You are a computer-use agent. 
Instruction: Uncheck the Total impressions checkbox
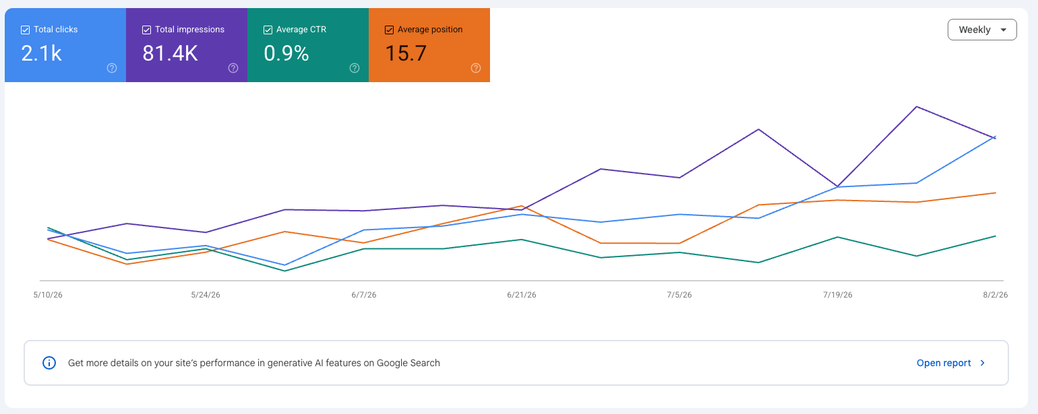tap(146, 30)
